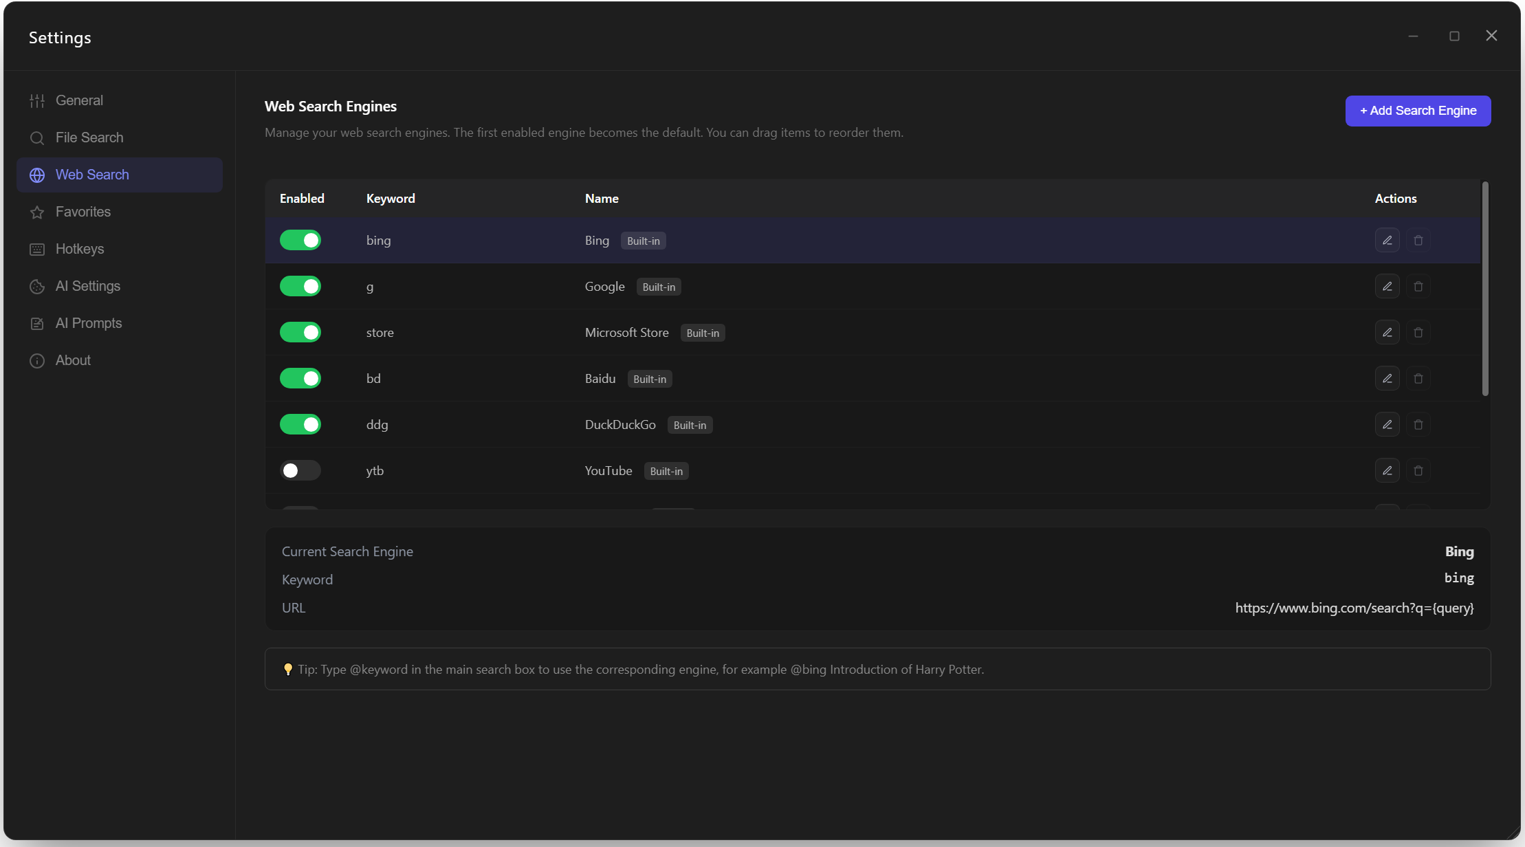The width and height of the screenshot is (1525, 847).
Task: Open the General settings section
Action: 120,100
